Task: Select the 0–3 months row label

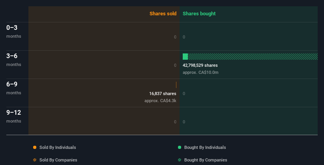Action: pos(14,31)
